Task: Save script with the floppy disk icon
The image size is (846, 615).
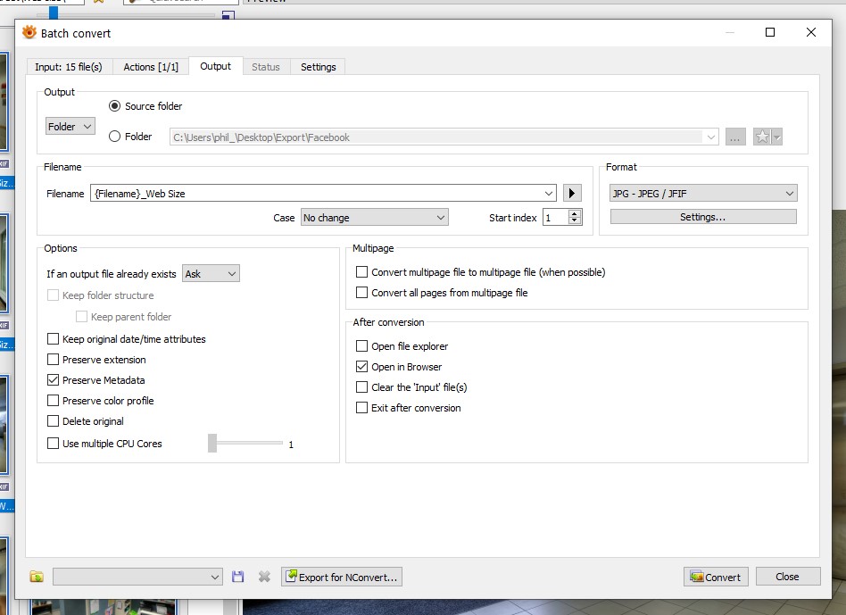Action: 237,577
